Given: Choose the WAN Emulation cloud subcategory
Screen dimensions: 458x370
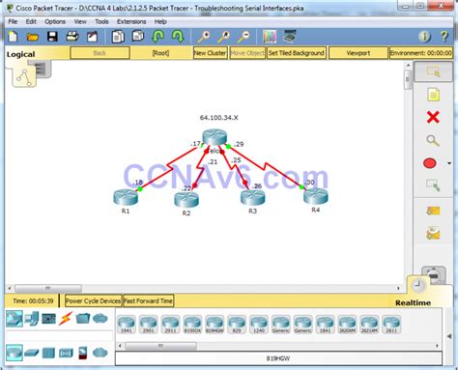Looking at the screenshot, I should (x=100, y=353).
